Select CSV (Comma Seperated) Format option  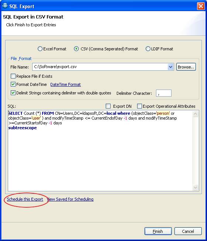point(76,49)
